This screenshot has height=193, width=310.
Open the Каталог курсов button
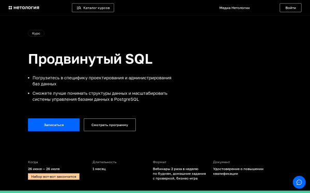pos(93,8)
